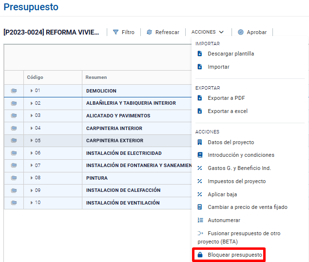Click the Código column header

point(35,77)
